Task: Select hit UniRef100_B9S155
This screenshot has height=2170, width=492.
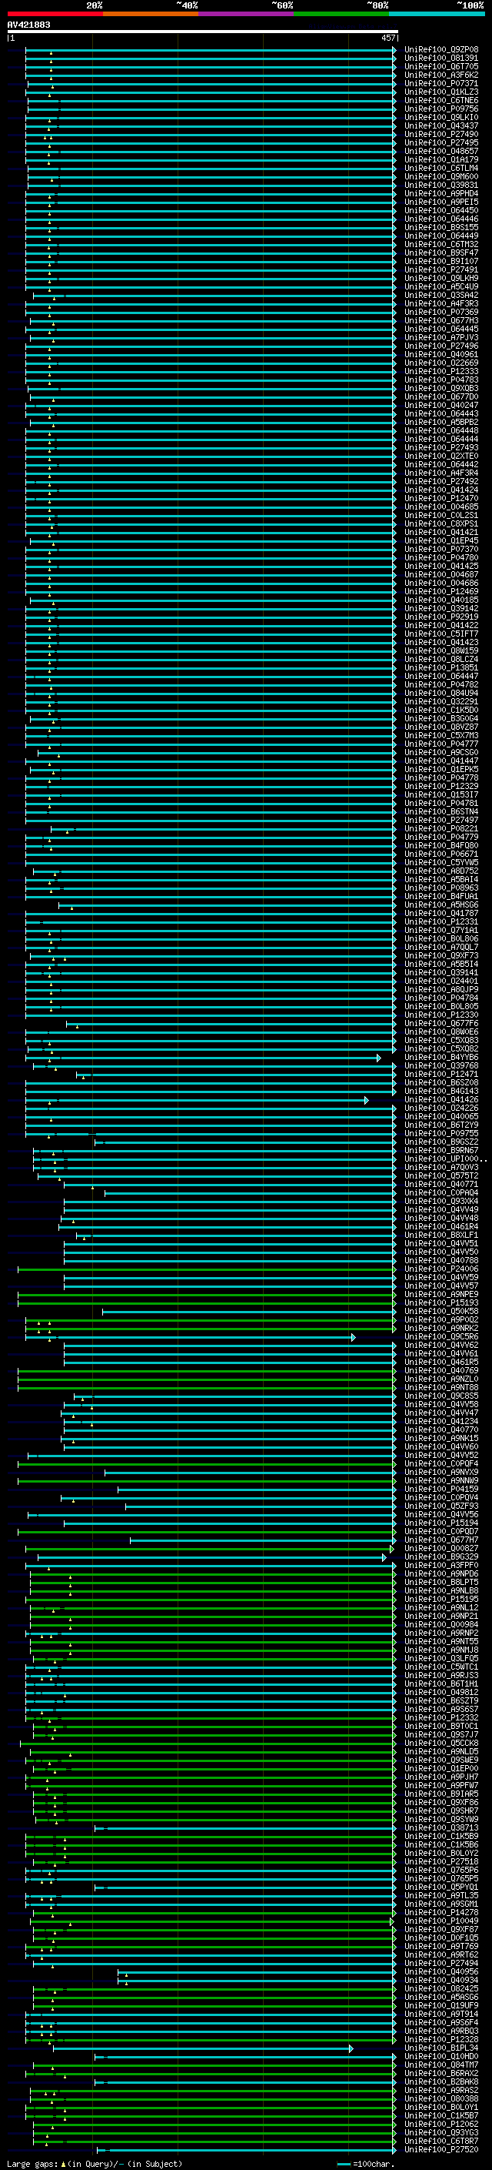Action: (440, 227)
